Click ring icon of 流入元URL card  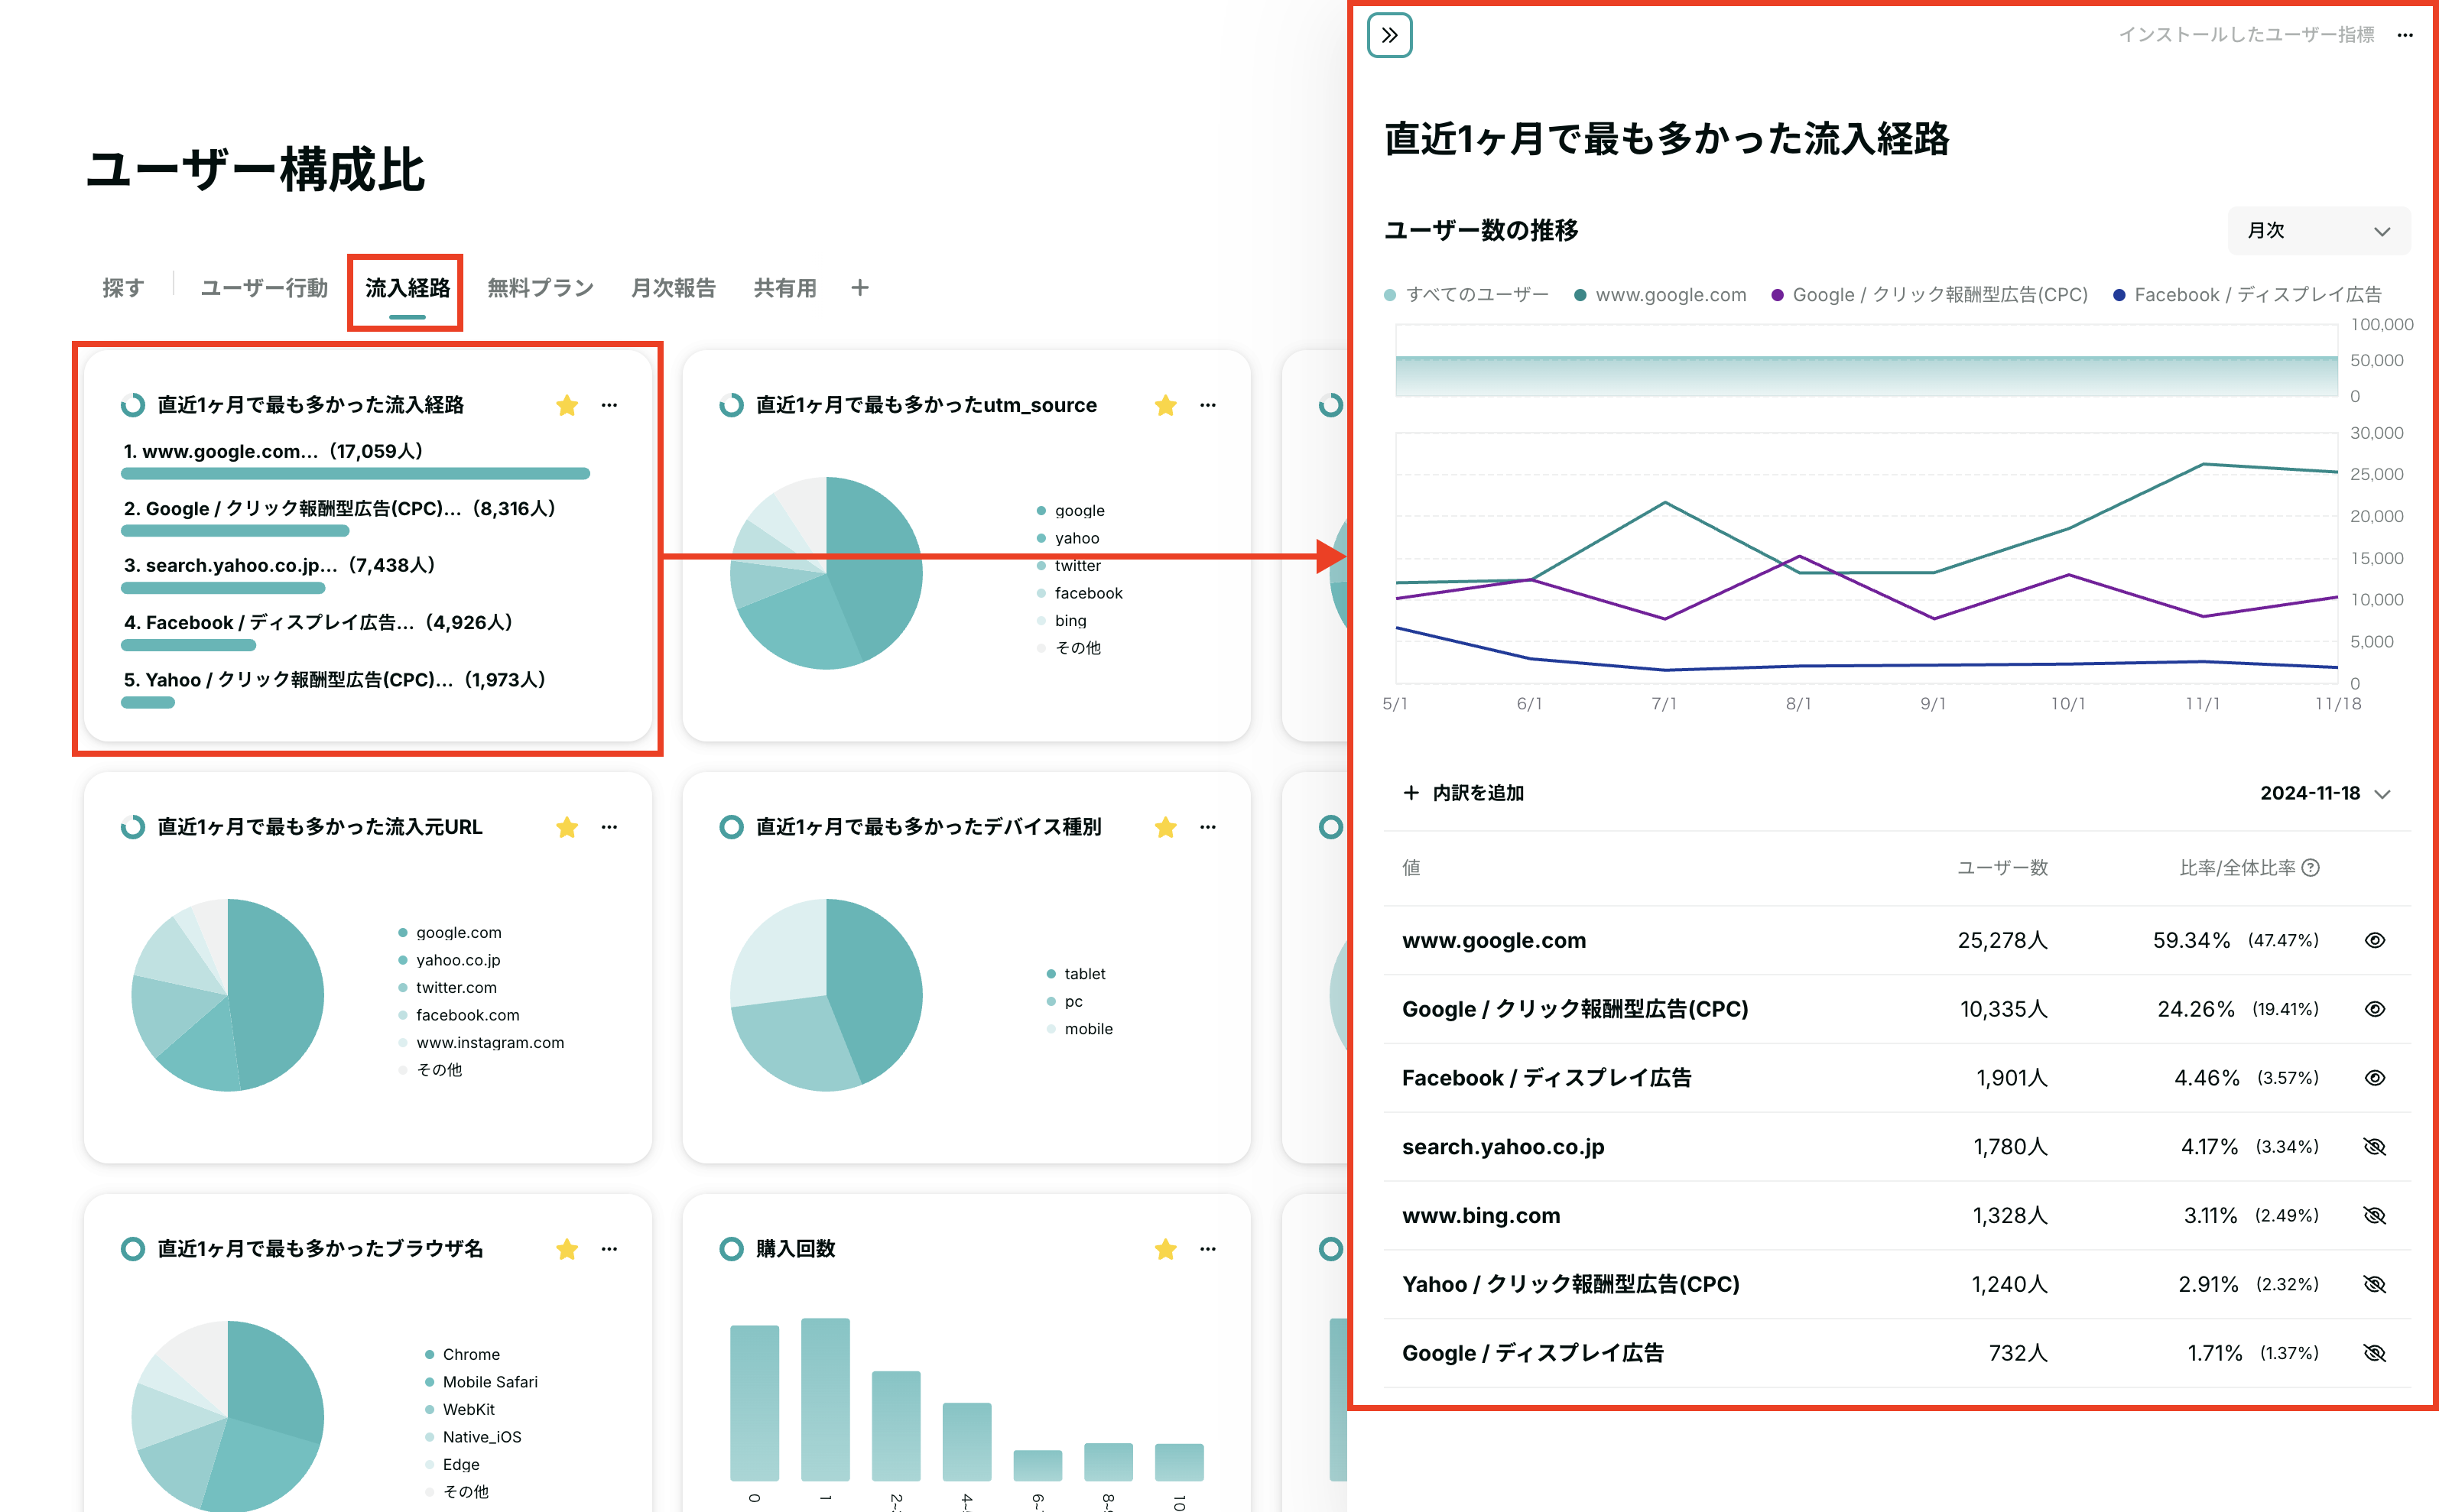132,827
